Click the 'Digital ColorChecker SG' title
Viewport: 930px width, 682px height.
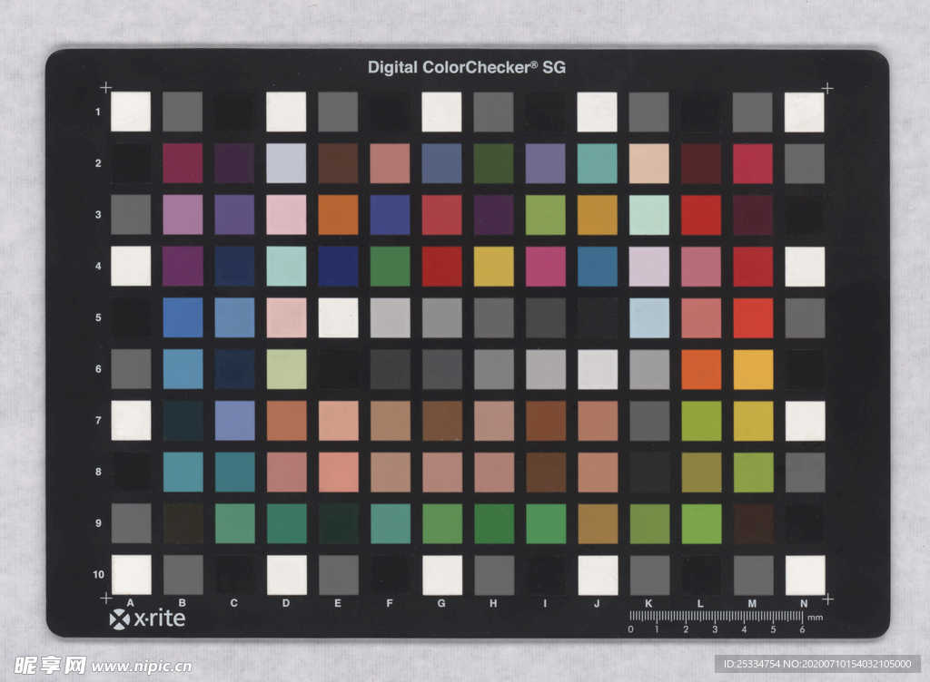pyautogui.click(x=467, y=67)
